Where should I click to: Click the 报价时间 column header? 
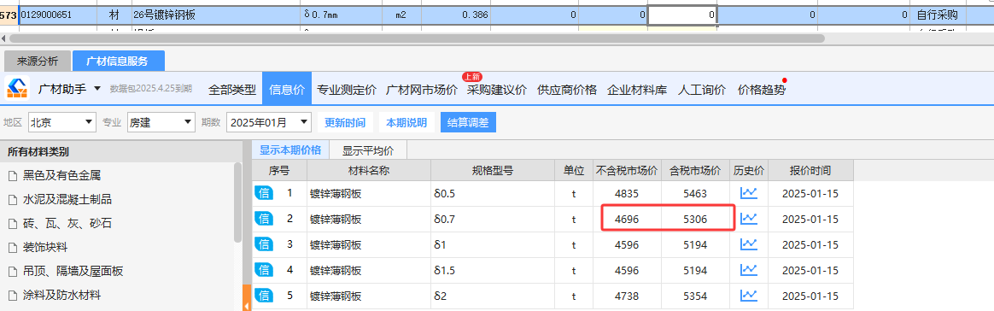click(810, 171)
